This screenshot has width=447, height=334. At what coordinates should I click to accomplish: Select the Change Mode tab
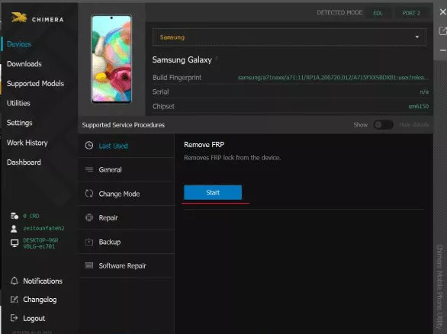click(127, 194)
